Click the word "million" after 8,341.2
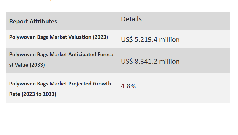 pyautogui.click(x=169, y=62)
